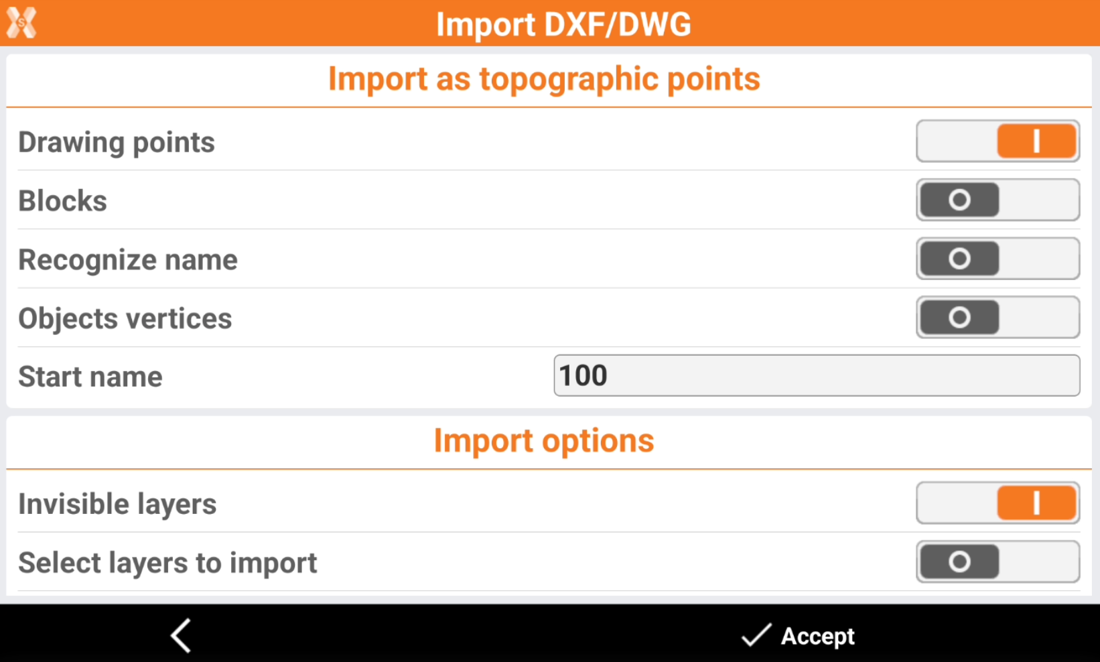Turn on Recognize name switch
The width and height of the screenshot is (1100, 662).
(998, 259)
